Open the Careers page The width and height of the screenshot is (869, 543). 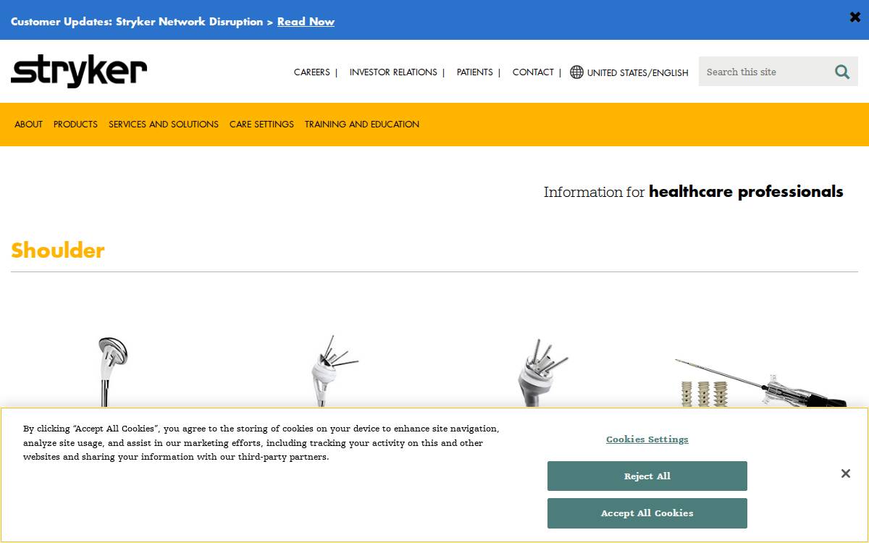point(312,72)
